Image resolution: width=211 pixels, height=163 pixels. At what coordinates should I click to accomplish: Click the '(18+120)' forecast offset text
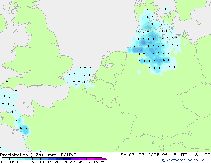tap(200, 155)
